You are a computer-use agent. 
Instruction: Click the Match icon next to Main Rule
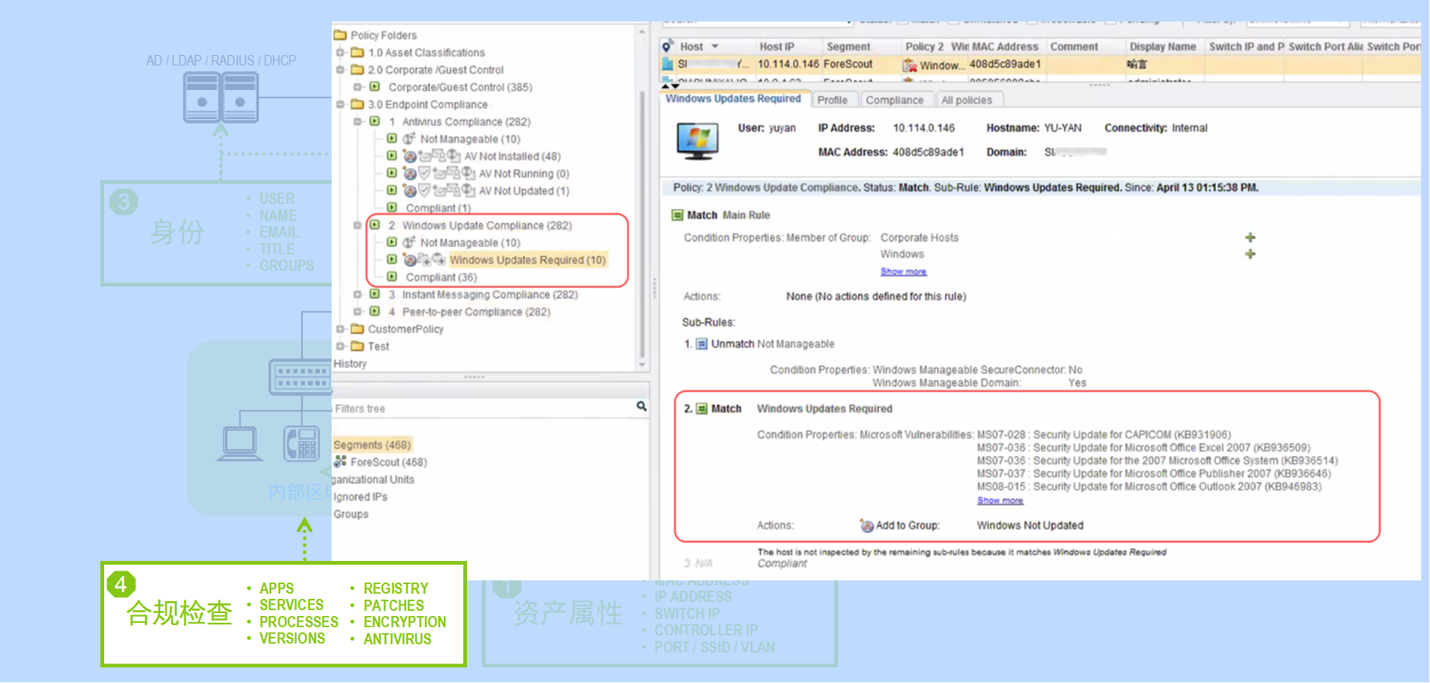(677, 215)
